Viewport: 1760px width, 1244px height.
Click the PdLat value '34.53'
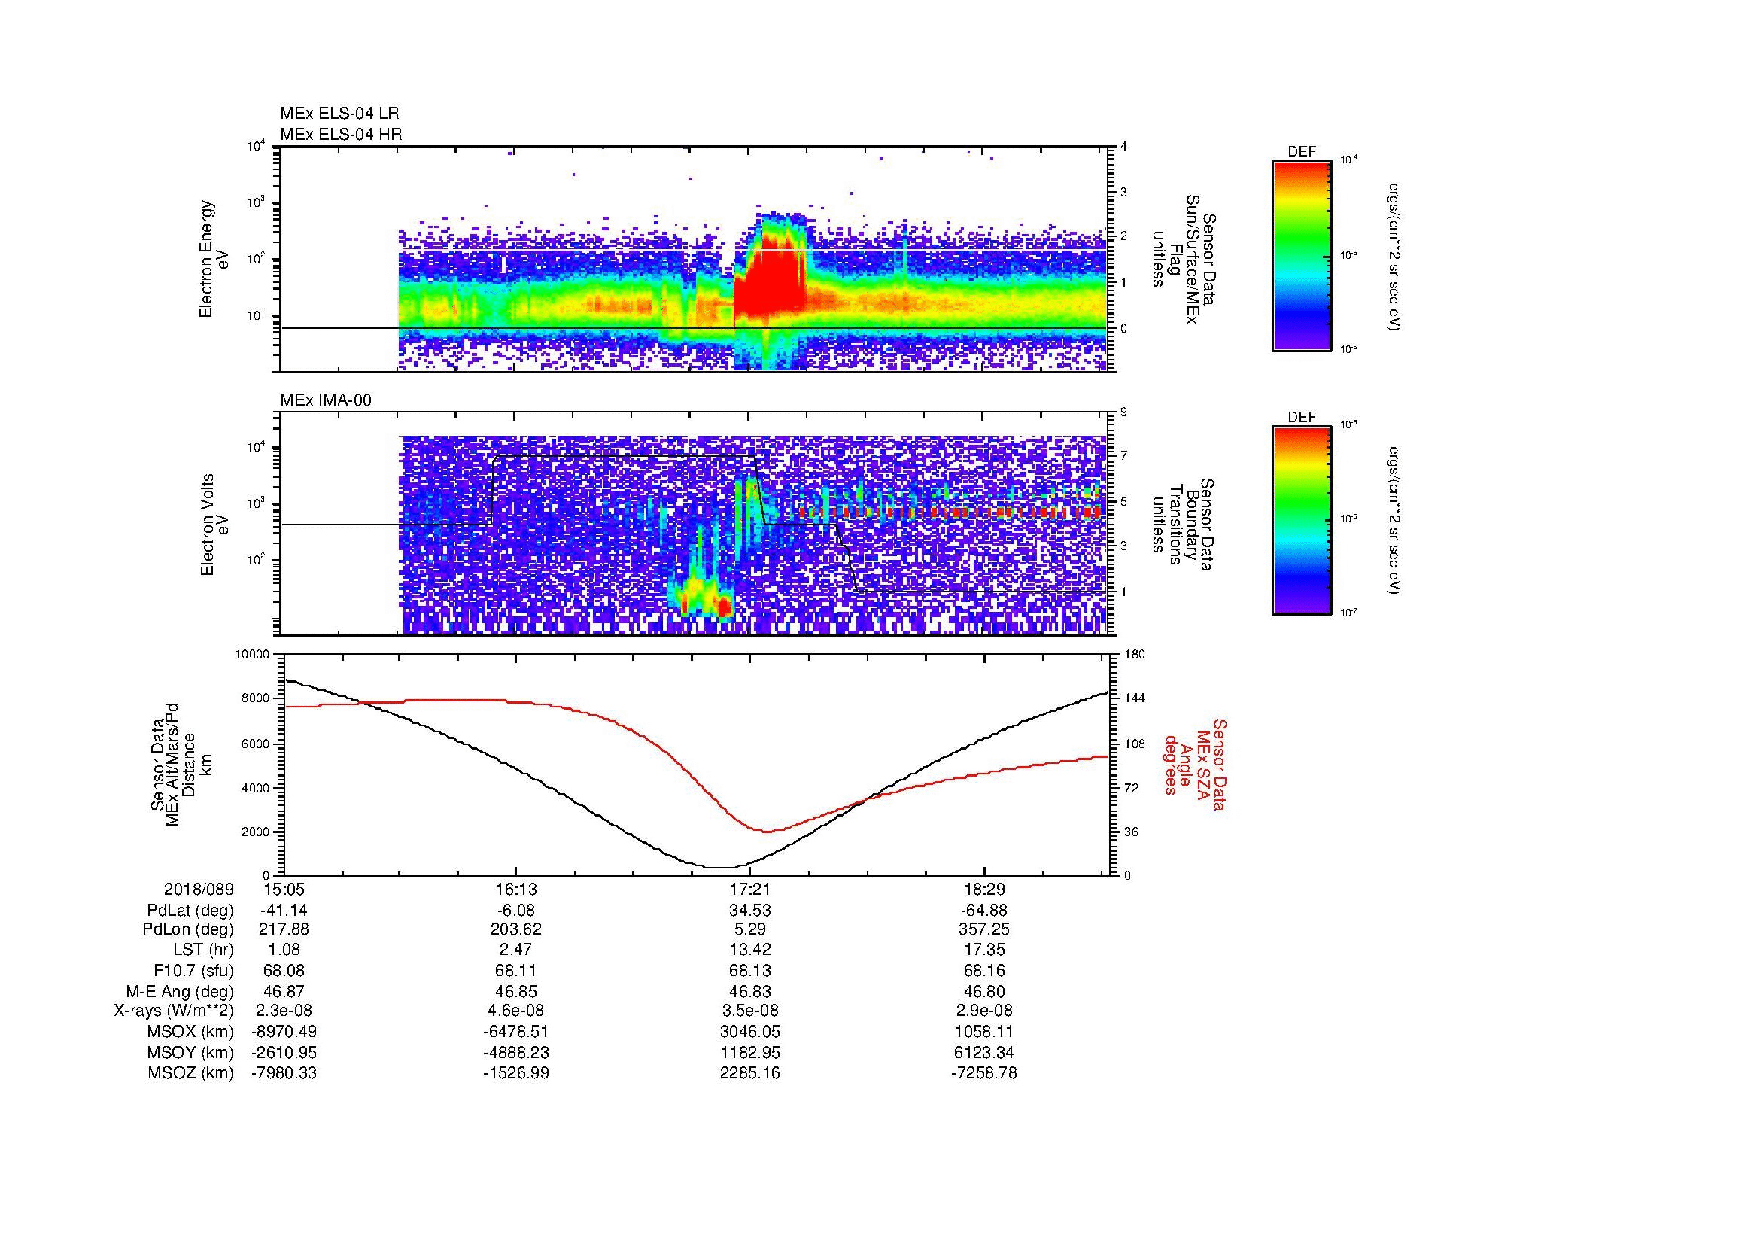click(750, 911)
